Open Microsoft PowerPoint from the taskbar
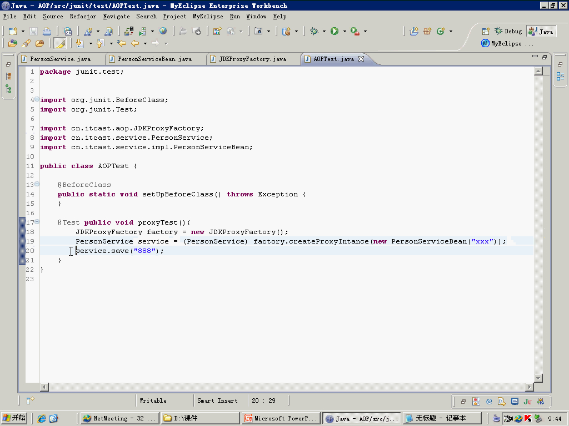 tap(281, 418)
